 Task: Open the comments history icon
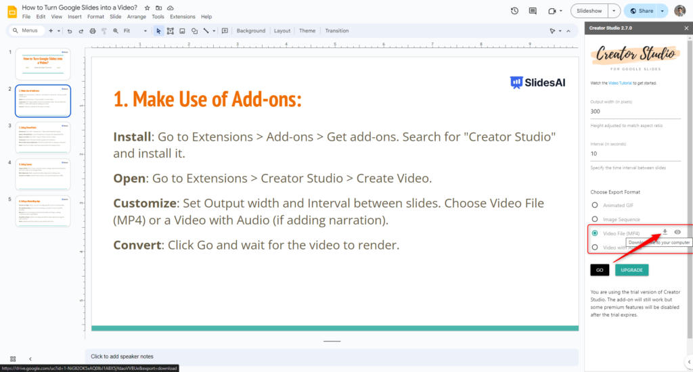coord(533,11)
